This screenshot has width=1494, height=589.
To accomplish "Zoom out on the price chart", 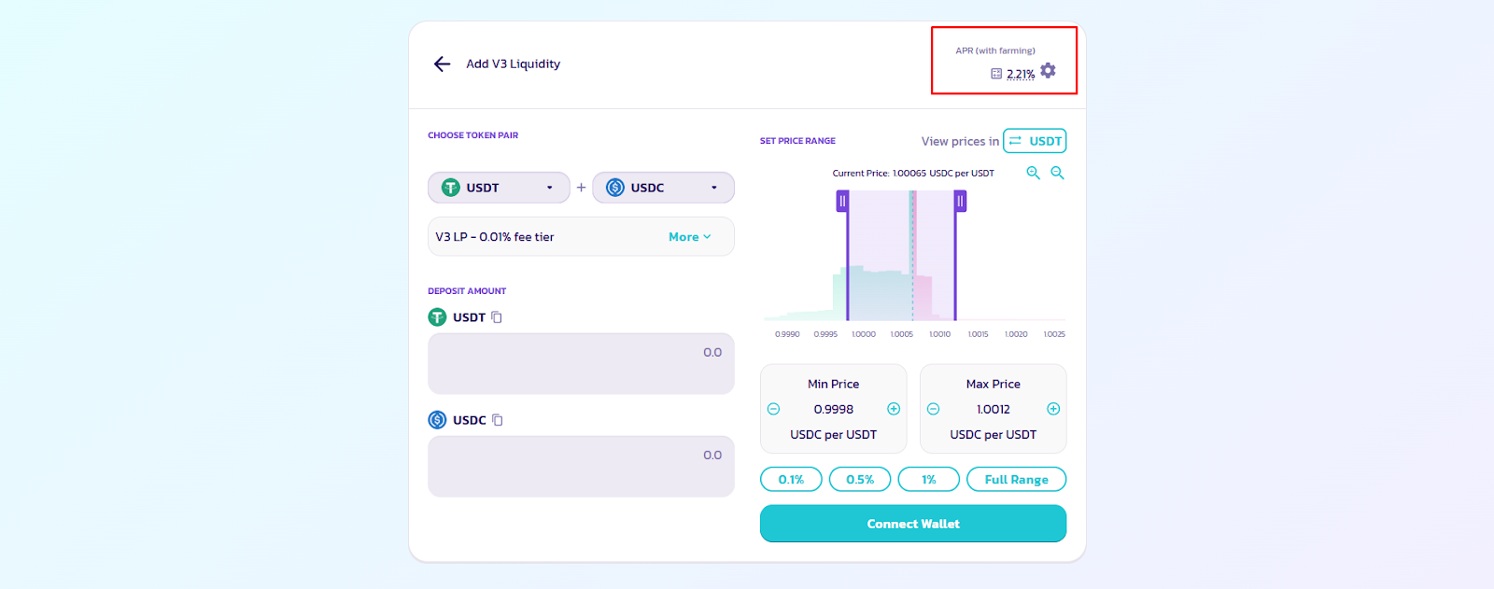I will pos(1057,173).
